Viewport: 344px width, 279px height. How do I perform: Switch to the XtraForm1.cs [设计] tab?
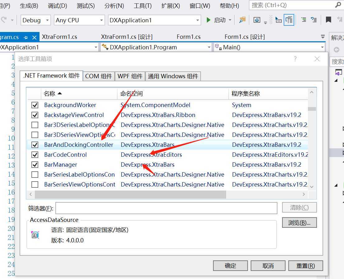(127, 37)
